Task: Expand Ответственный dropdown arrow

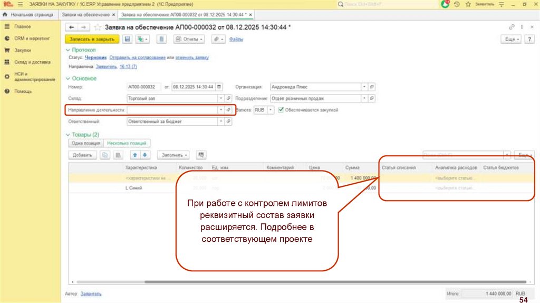Action: (x=221, y=121)
